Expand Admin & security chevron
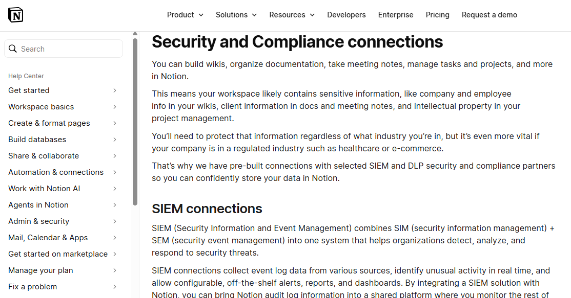Viewport: 571px width, 298px height. (115, 221)
